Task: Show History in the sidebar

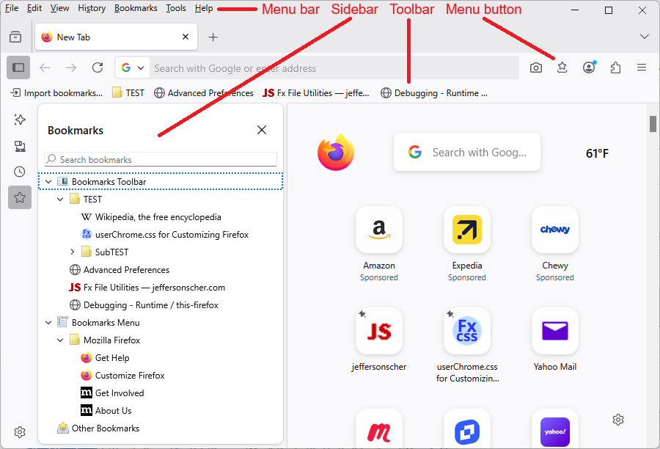Action: (20, 172)
